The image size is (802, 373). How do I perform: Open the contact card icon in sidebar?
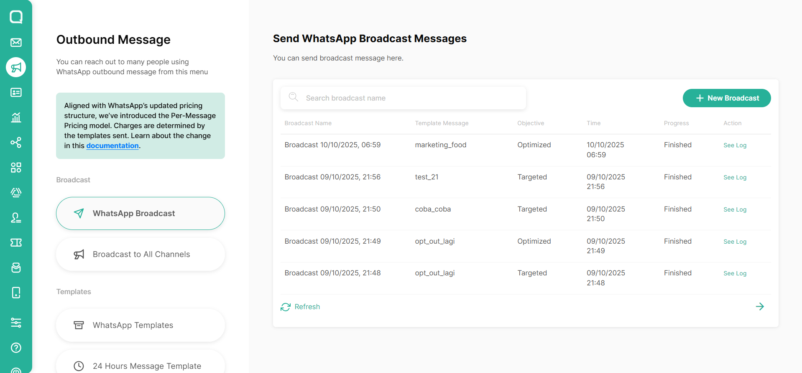[x=16, y=93]
